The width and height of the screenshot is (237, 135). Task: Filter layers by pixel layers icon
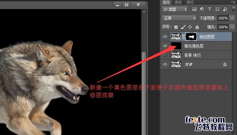[194, 9]
